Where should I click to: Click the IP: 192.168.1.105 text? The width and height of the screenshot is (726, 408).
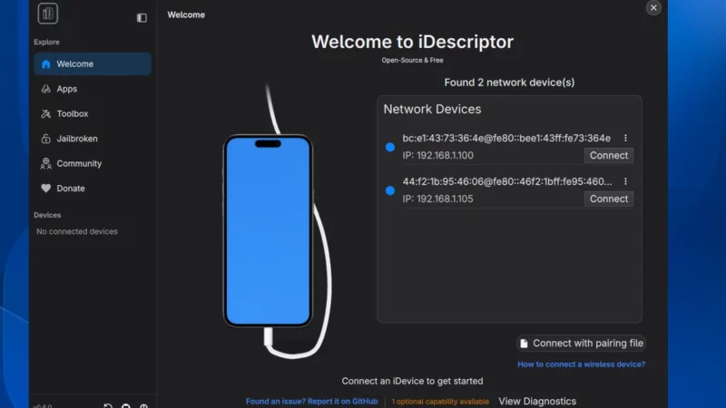[x=438, y=199]
